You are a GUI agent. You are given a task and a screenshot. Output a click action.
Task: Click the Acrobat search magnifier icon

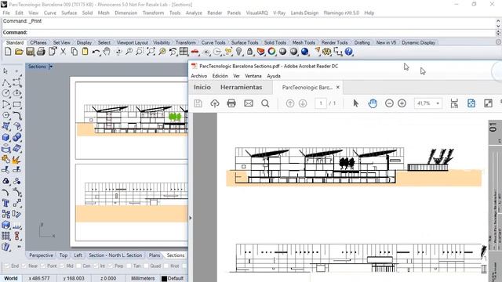265,103
